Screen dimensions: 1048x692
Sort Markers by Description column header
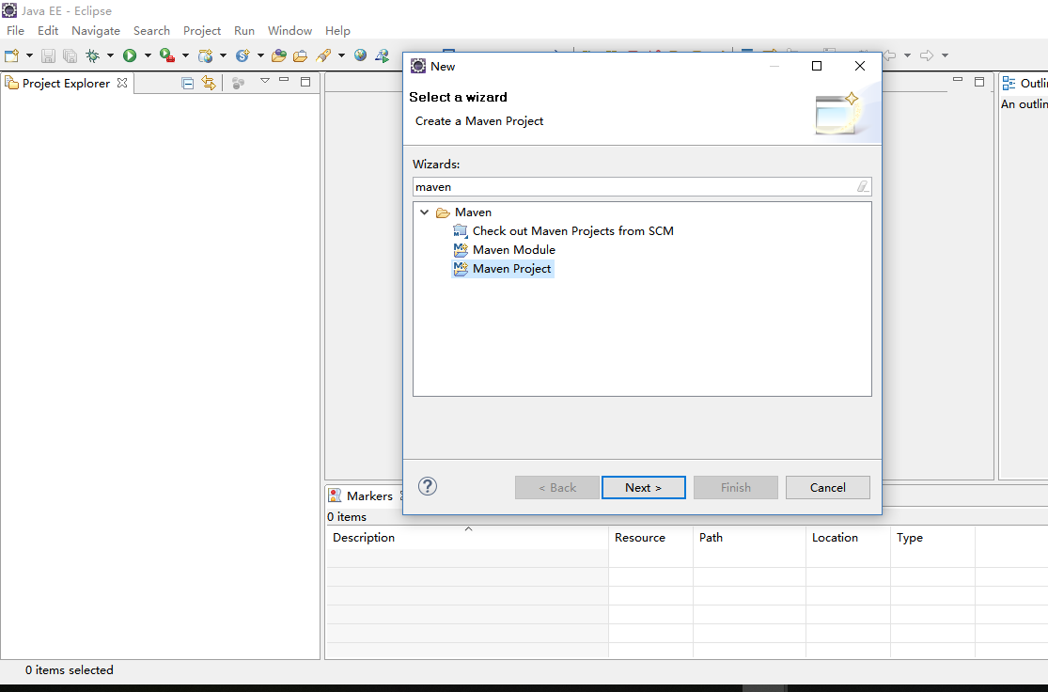[467, 538]
